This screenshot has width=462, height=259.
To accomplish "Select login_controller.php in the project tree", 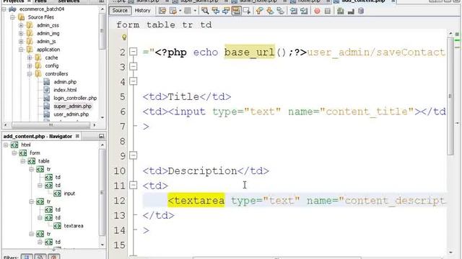I will (75, 98).
